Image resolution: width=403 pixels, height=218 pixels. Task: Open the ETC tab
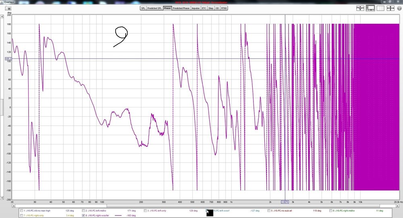pos(204,8)
